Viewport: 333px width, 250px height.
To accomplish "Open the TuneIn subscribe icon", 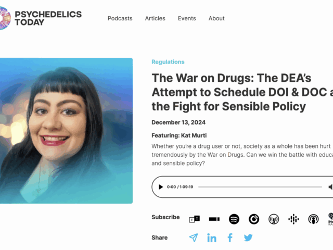I will (194, 219).
